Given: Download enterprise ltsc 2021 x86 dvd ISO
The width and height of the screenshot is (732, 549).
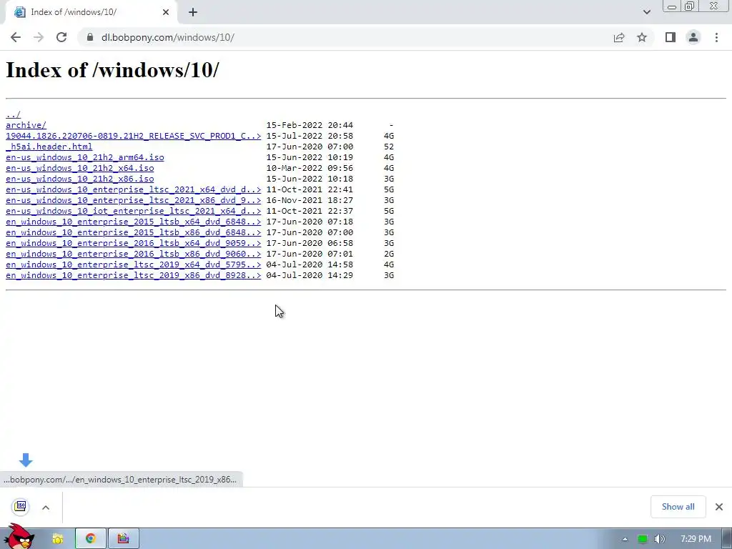Looking at the screenshot, I should pos(134,200).
